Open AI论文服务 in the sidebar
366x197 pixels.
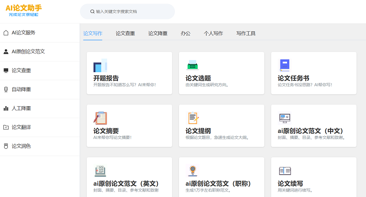tap(40, 33)
